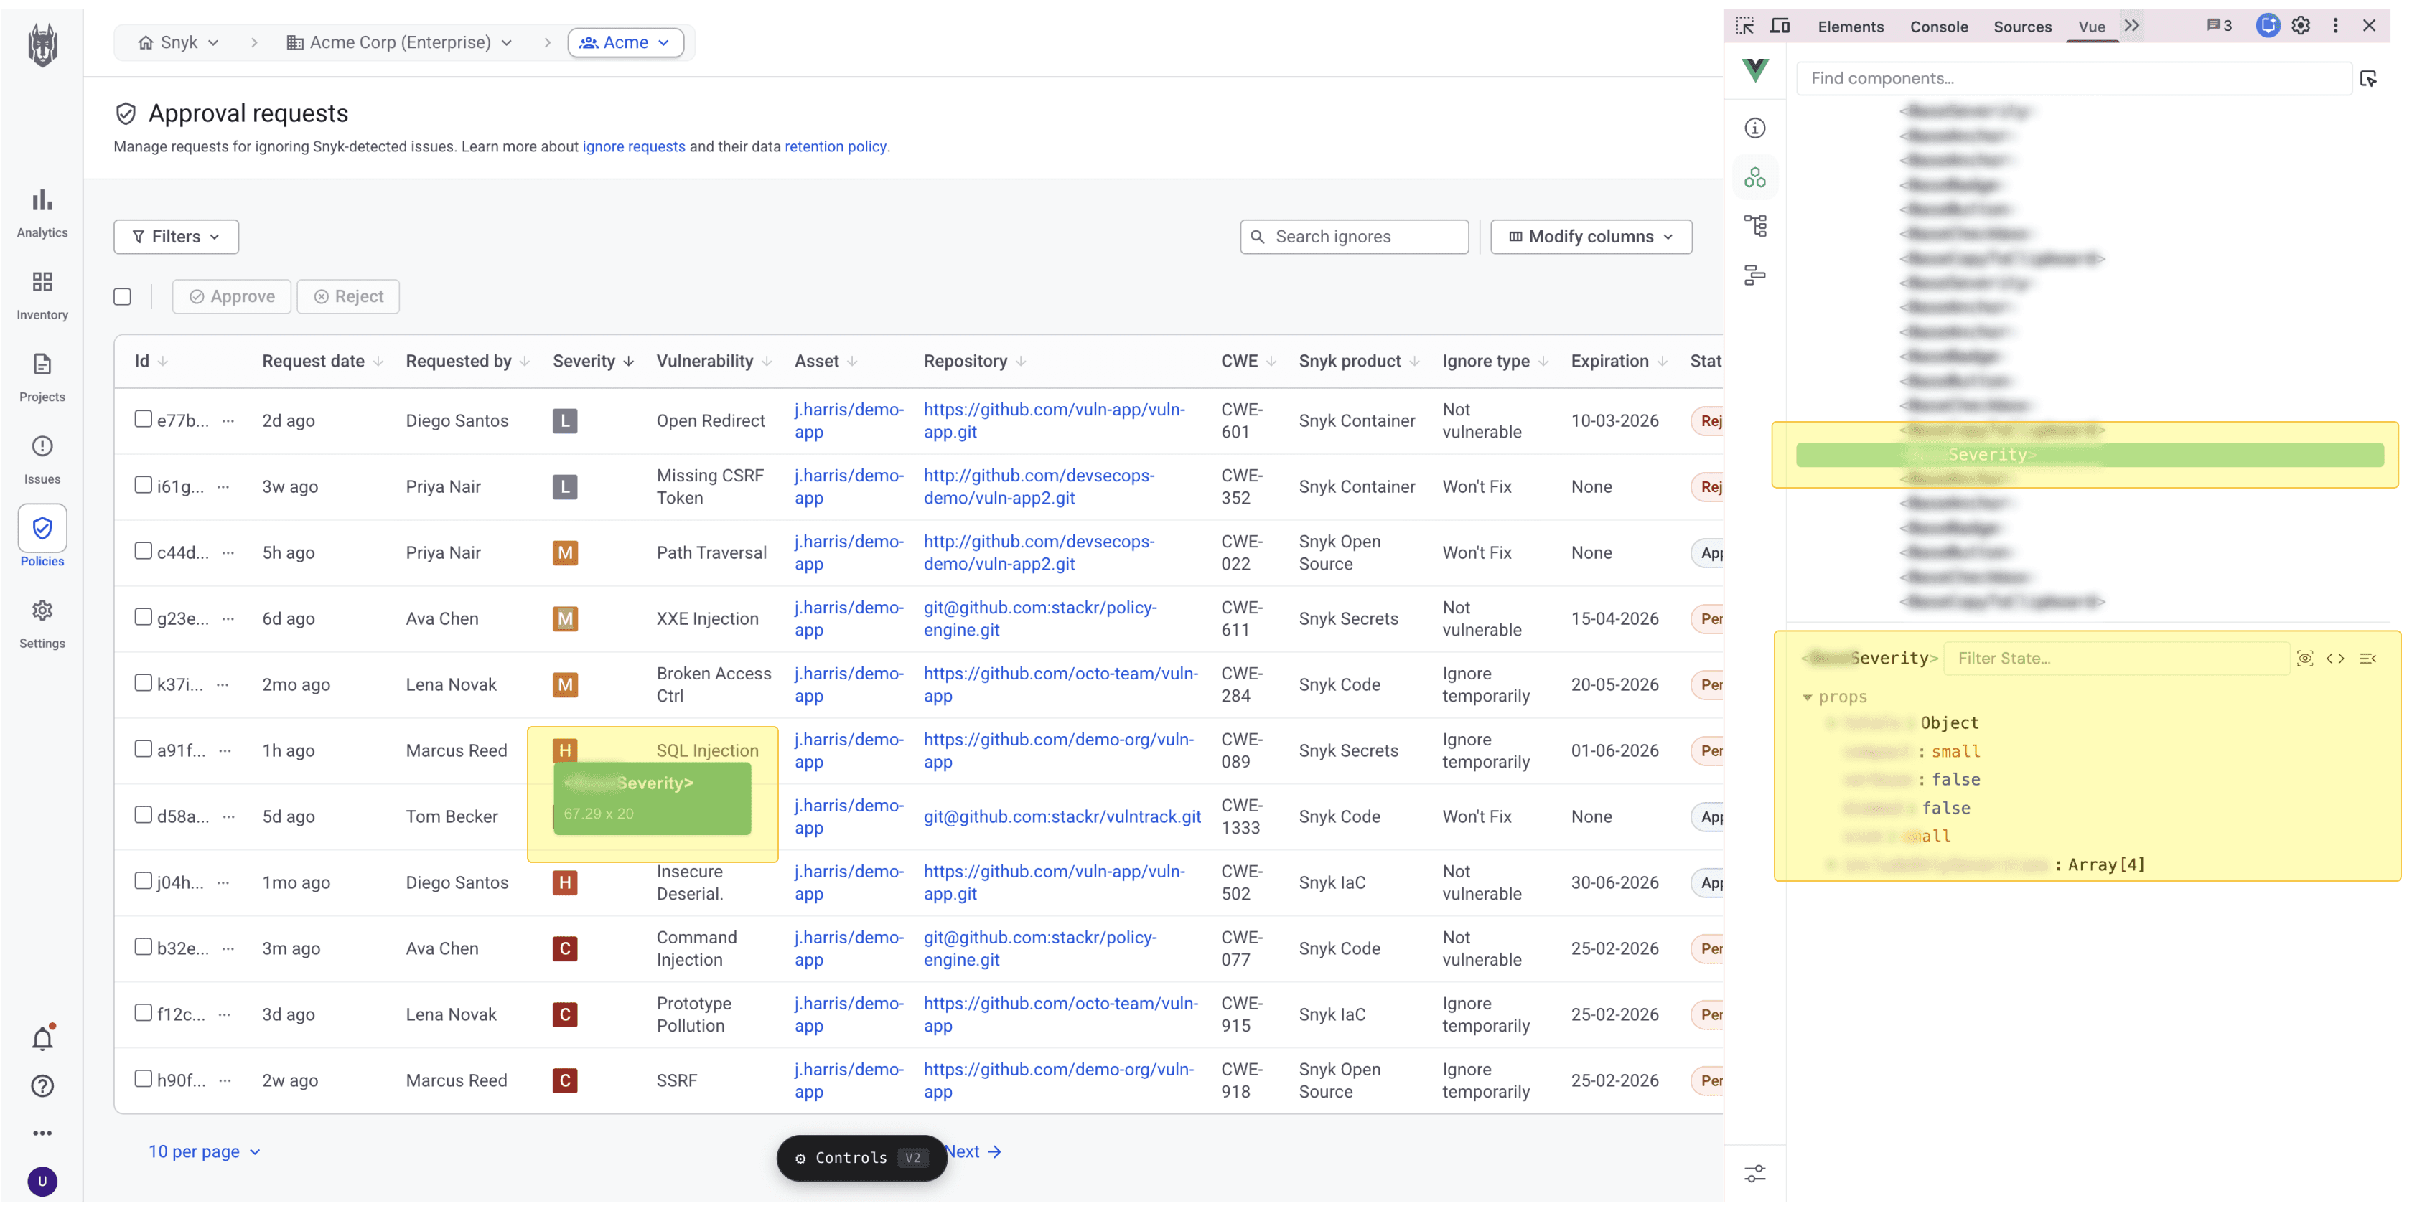This screenshot has width=2412, height=1211.
Task: Open Settings in the left sidebar
Action: click(42, 625)
